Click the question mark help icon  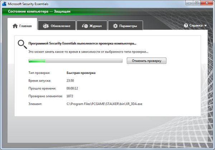point(186,26)
